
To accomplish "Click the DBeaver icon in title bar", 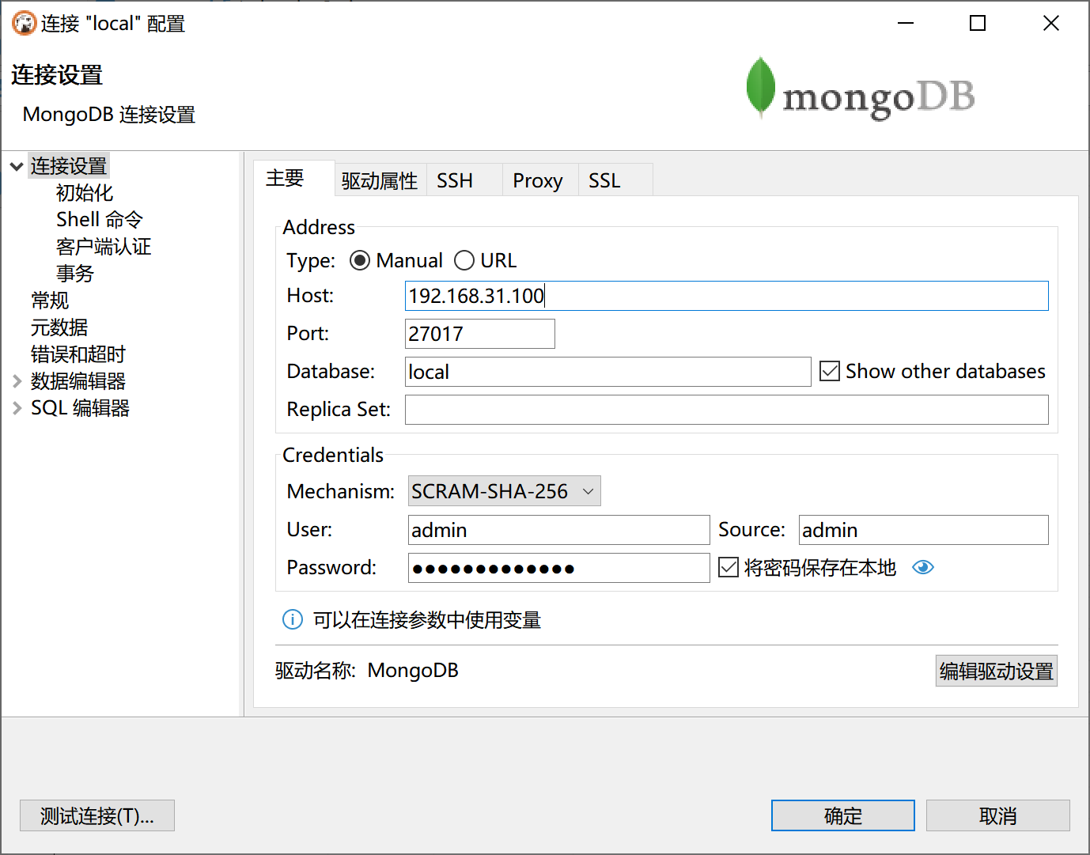I will pyautogui.click(x=24, y=23).
